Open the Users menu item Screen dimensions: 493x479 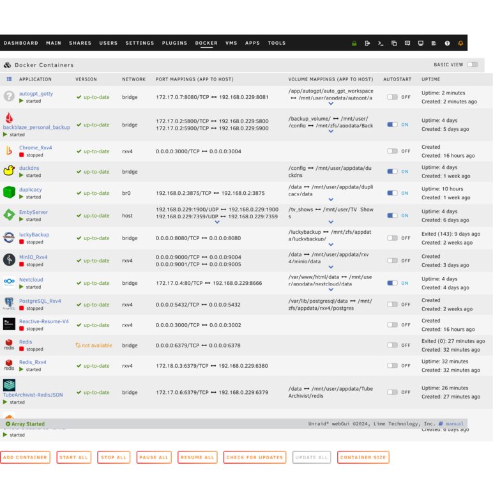[x=109, y=43]
